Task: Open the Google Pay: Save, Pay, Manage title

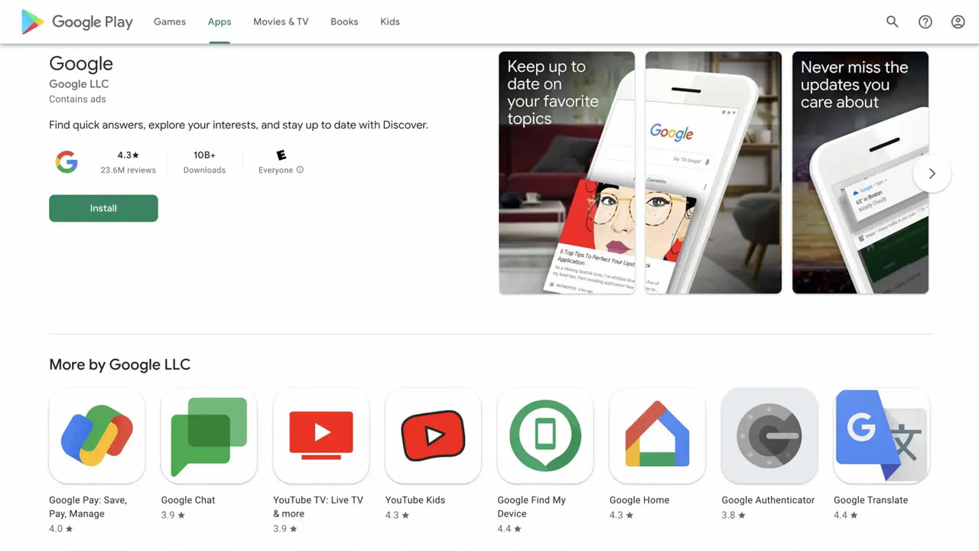Action: pyautogui.click(x=88, y=507)
